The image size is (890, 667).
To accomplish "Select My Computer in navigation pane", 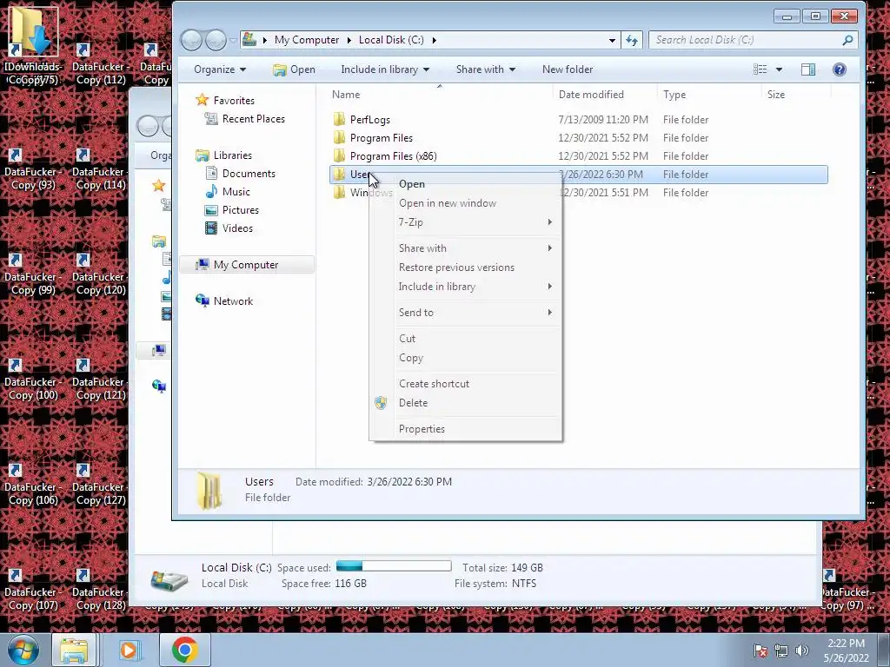I will [246, 264].
